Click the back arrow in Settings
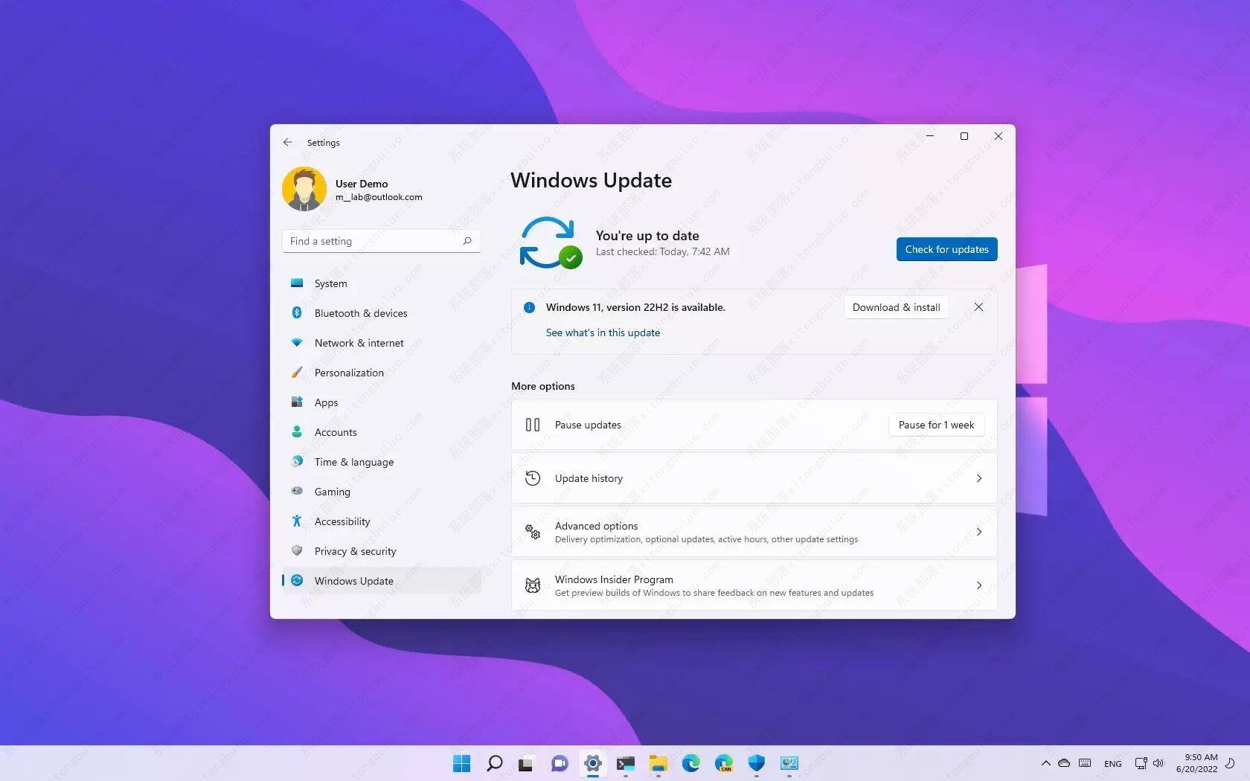The height and width of the screenshot is (781, 1250). pos(288,142)
